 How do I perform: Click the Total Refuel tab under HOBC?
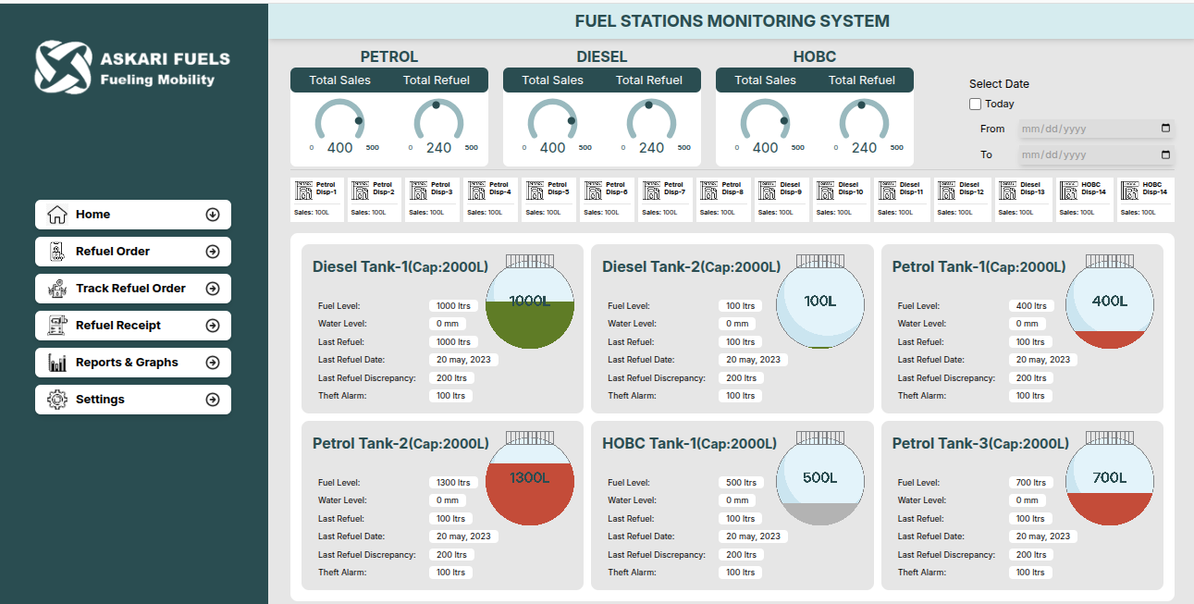(x=862, y=80)
